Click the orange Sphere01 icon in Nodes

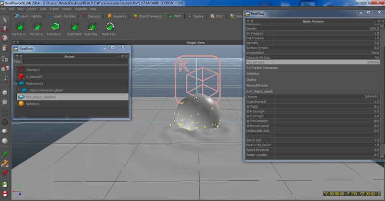pyautogui.click(x=21, y=103)
